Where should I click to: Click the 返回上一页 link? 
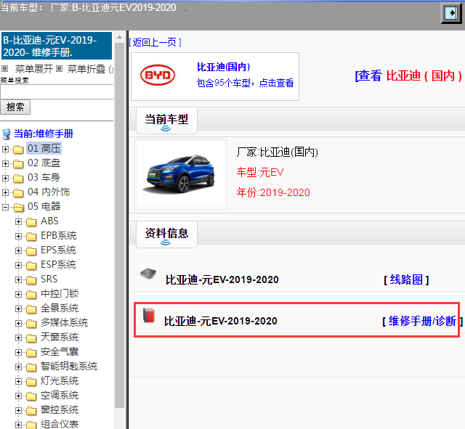155,42
